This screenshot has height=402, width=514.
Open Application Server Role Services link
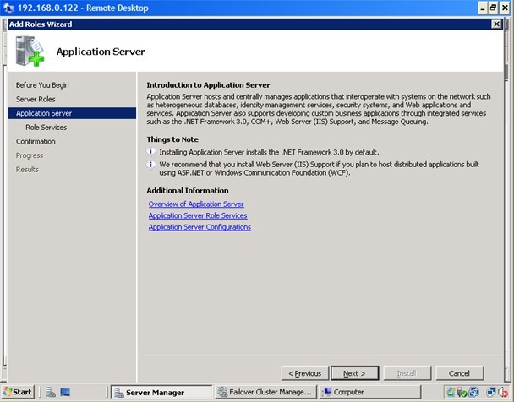pyautogui.click(x=198, y=215)
